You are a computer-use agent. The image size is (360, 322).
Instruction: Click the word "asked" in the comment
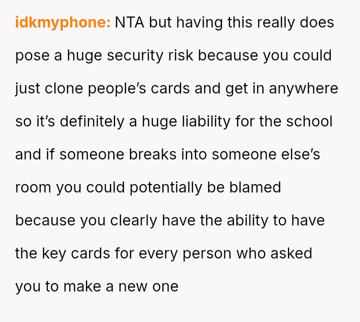click(x=291, y=253)
